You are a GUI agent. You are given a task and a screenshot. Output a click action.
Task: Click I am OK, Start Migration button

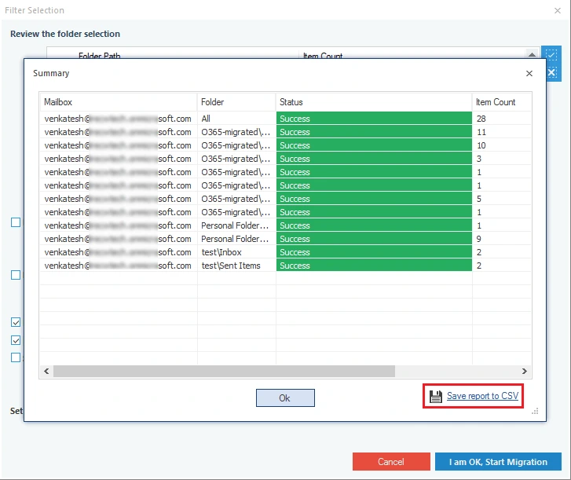498,462
